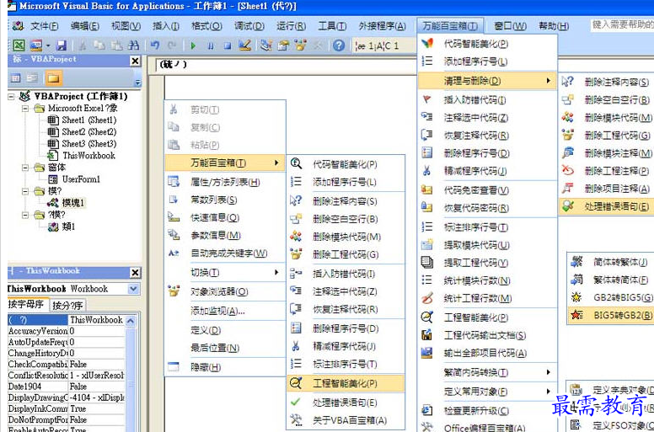Switch to 按分类序 properties tab
Viewport: 654px width, 432px height.
pos(67,306)
